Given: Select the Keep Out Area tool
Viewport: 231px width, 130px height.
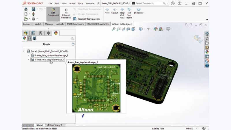Looking at the screenshot, I should 122,13.
